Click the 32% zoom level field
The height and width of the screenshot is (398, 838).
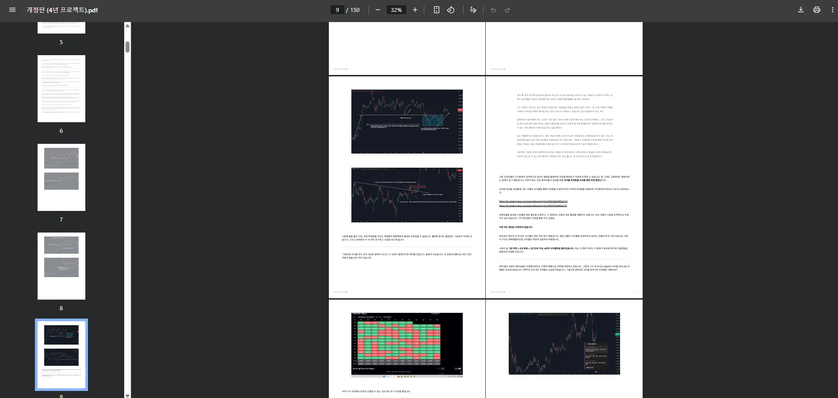(396, 10)
